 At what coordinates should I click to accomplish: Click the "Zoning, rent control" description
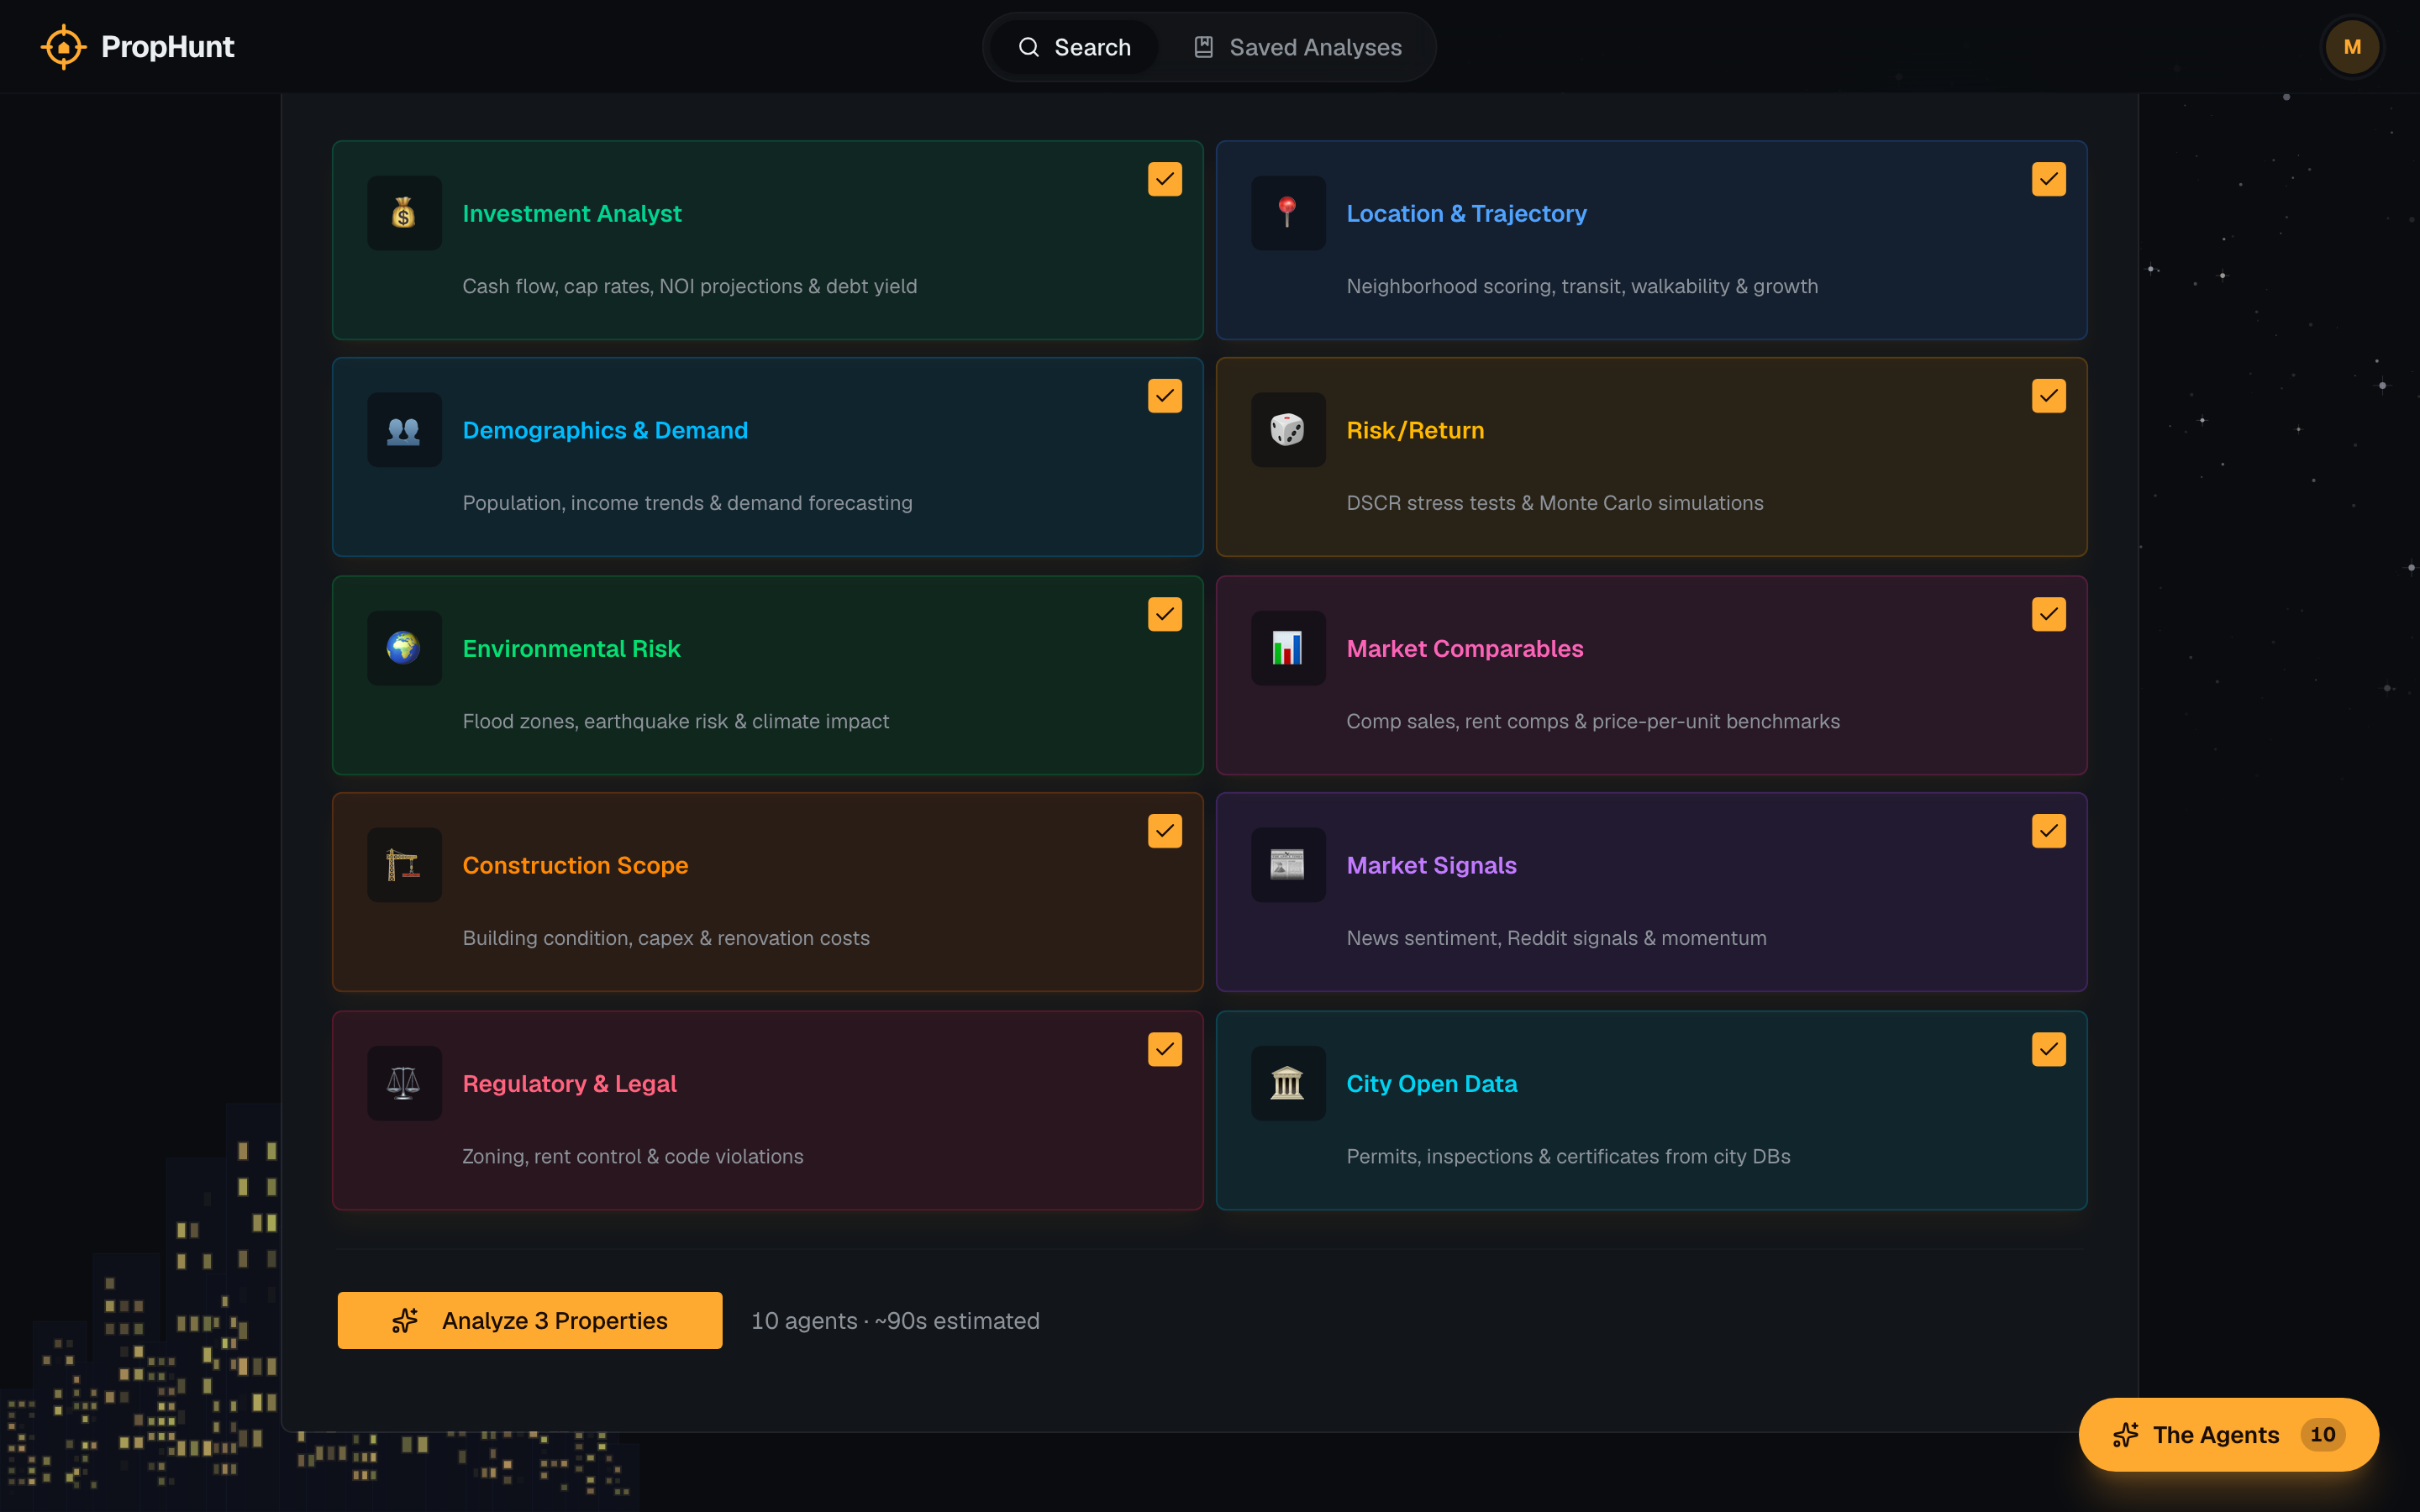coord(632,1156)
